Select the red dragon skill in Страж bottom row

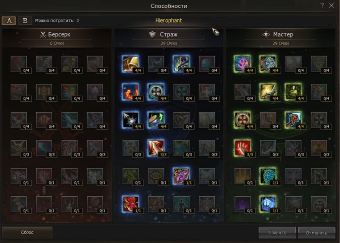click(x=130, y=204)
